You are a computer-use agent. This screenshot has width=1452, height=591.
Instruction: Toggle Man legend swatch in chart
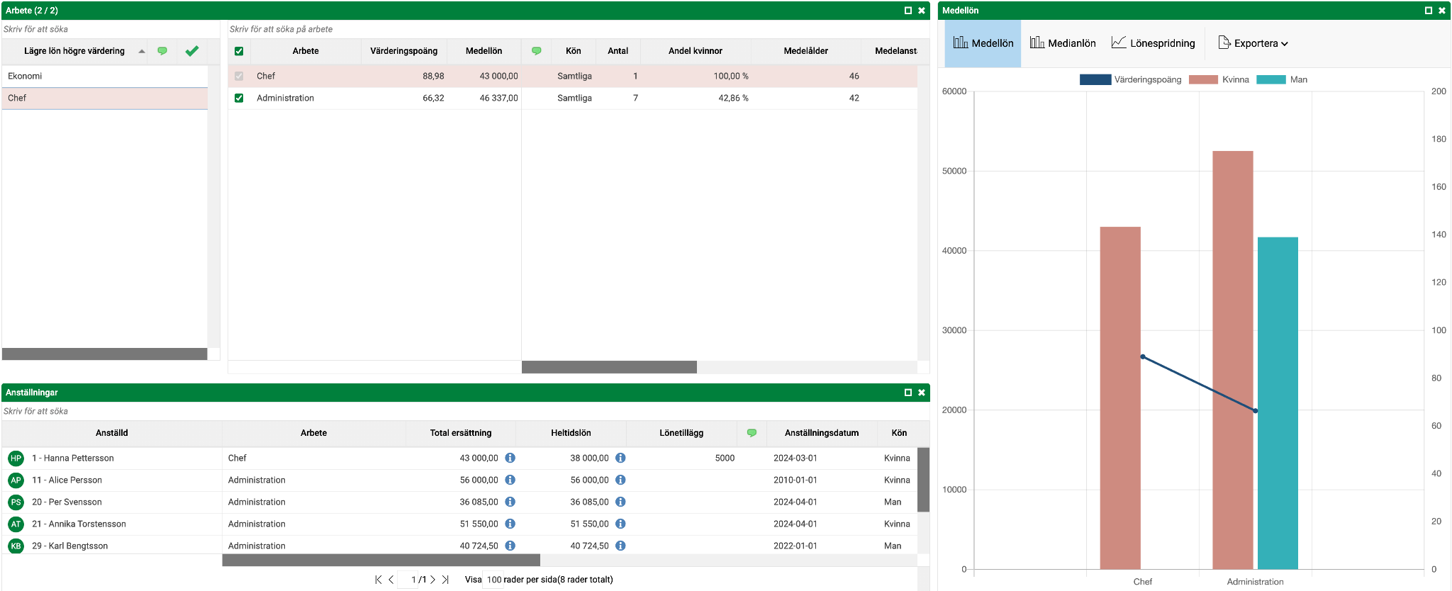[x=1270, y=79]
